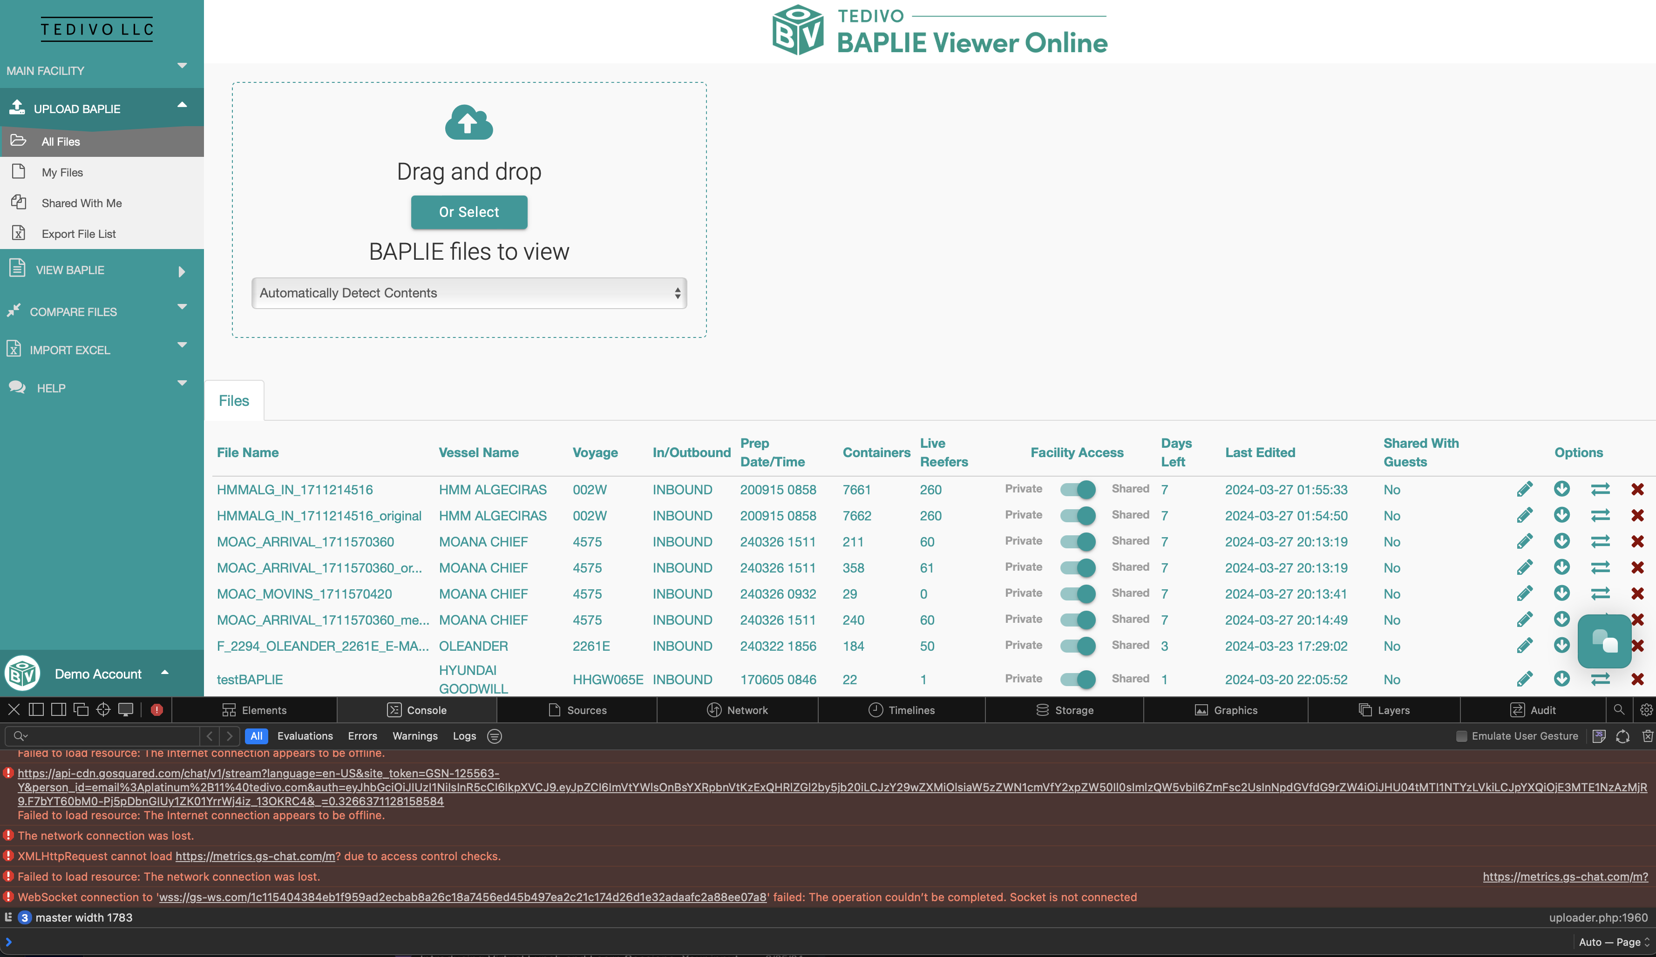Screen dimensions: 1656x957
Task: Clear console log with trash icon
Action: (1647, 736)
